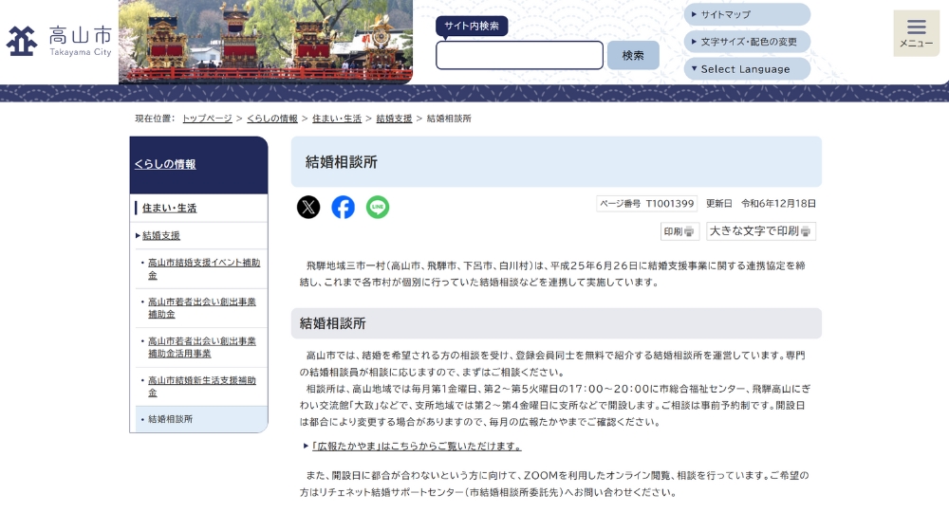Open the hamburger メニュー button
This screenshot has width=949, height=512.
(917, 34)
